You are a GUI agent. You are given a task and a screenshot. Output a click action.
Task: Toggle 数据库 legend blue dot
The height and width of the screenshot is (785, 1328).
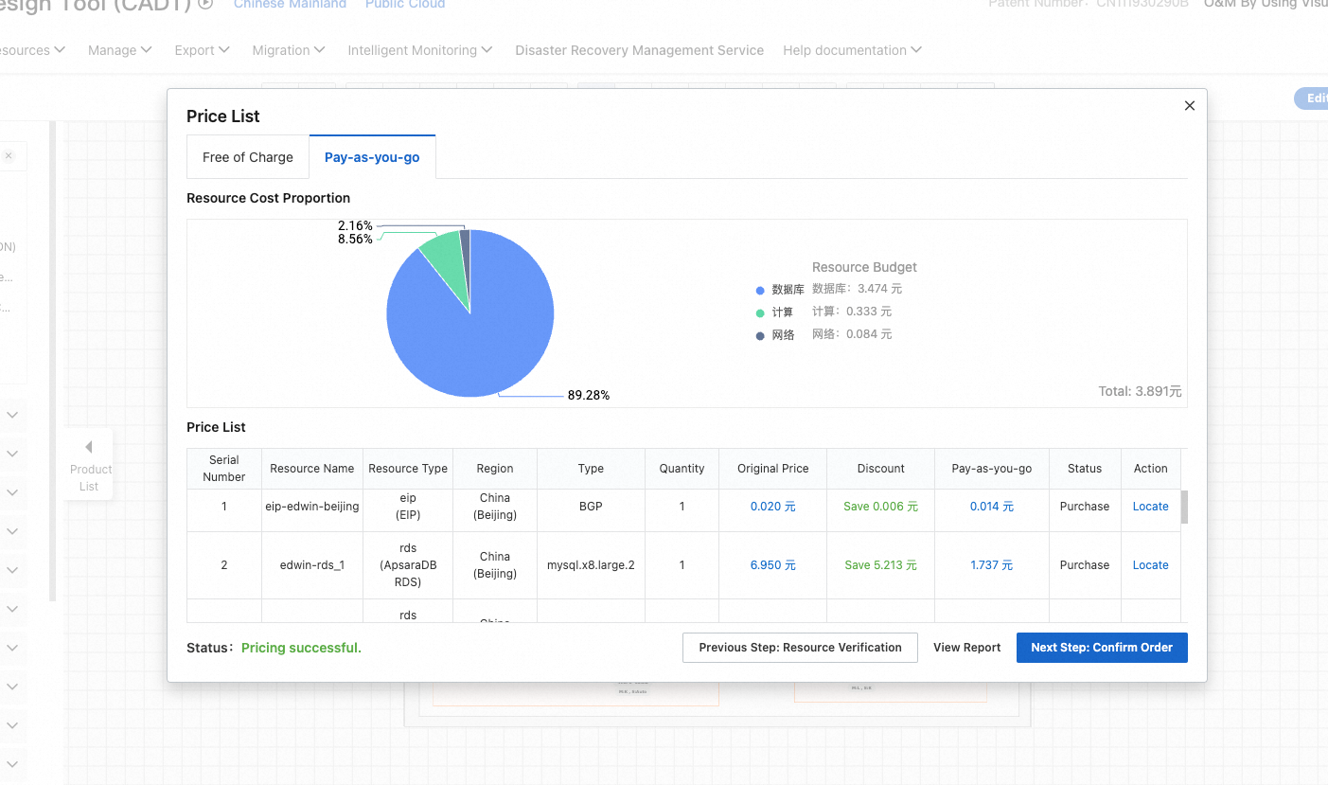pos(760,290)
